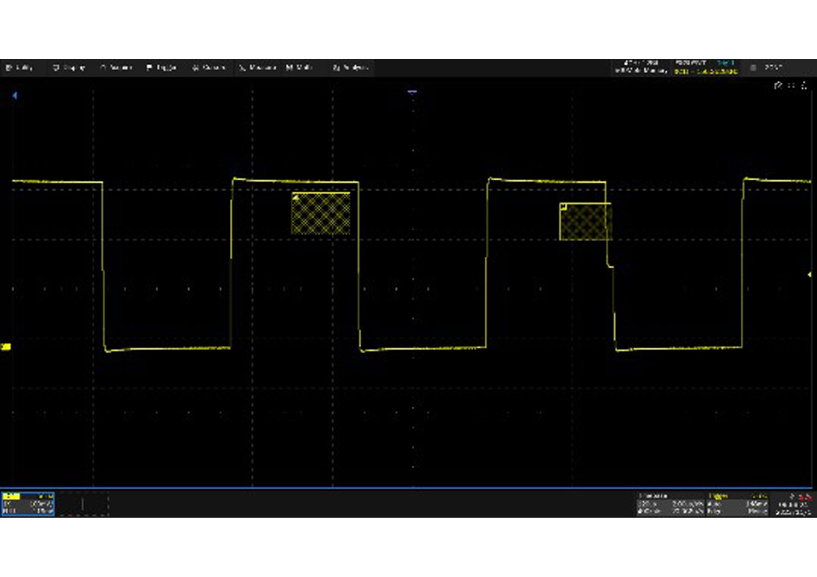Open the Timebase settings box
The image size is (817, 577).
pyautogui.click(x=671, y=504)
